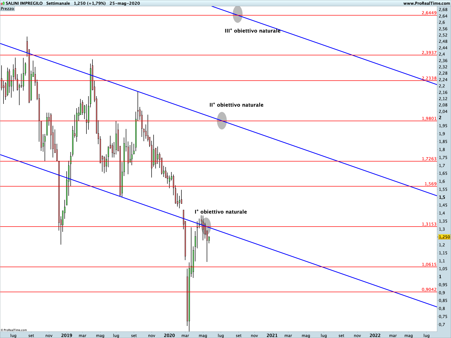Click the red level label 2,6449

click(429, 13)
